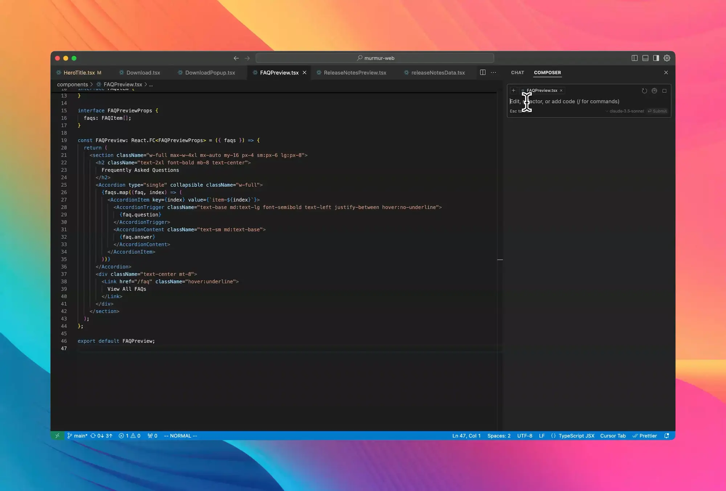This screenshot has height=491, width=726.
Task: Open the claude-3.5-sonnet model dropdown
Action: tap(625, 111)
